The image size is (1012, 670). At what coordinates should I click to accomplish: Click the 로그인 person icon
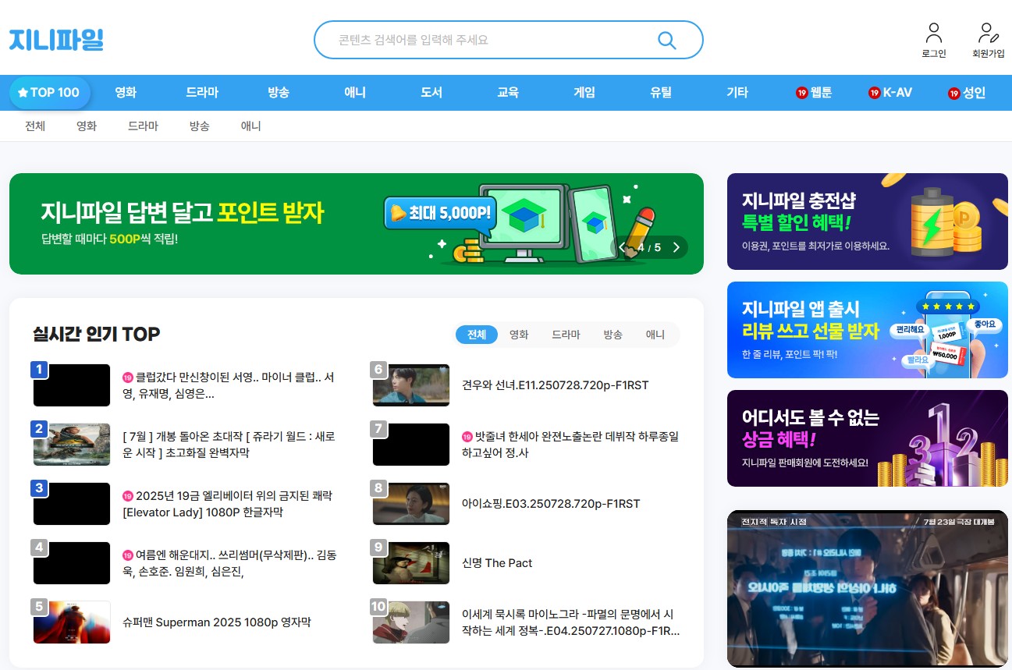point(933,33)
